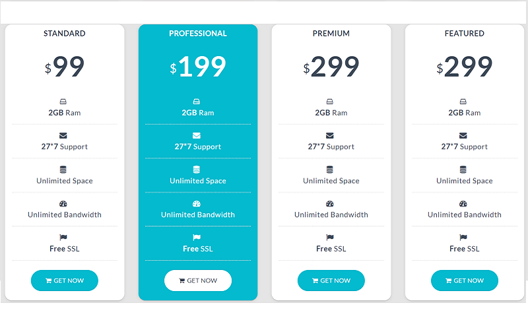Click the bandwidth gauge icon in Featured plan

coord(463,204)
